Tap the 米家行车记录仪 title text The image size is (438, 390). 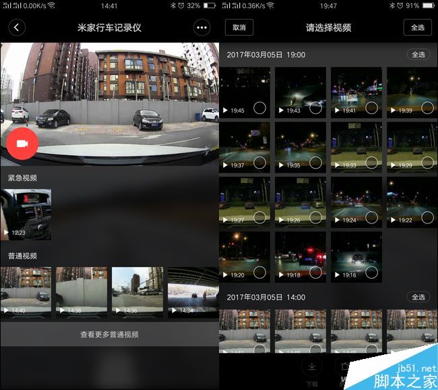109,28
